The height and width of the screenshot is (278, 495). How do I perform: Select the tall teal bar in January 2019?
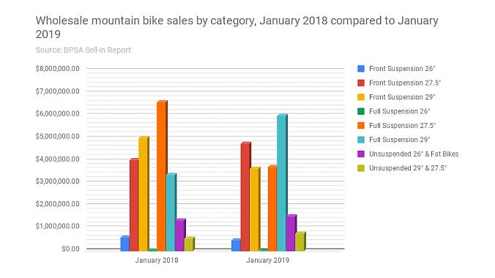(x=282, y=183)
